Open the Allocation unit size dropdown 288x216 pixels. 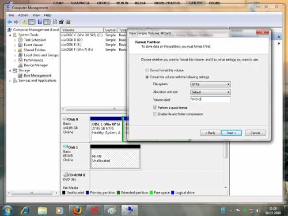click(x=210, y=92)
